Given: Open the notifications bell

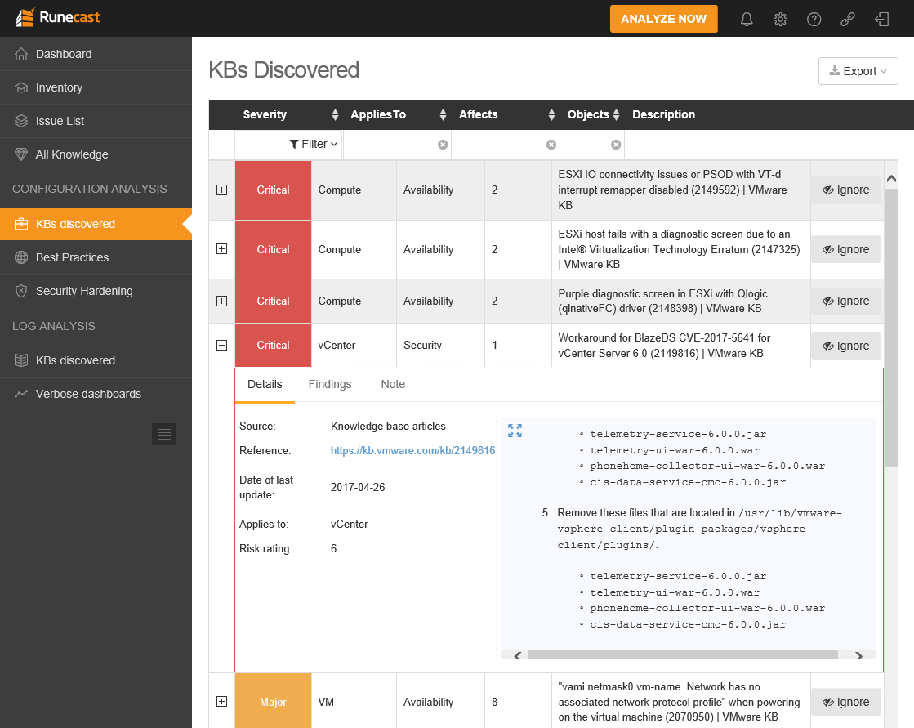Looking at the screenshot, I should pyautogui.click(x=746, y=20).
